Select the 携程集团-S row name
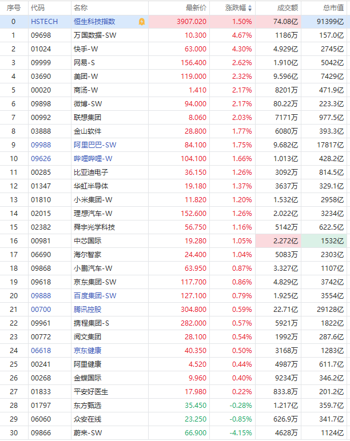The height and width of the screenshot is (441, 350). (92, 323)
